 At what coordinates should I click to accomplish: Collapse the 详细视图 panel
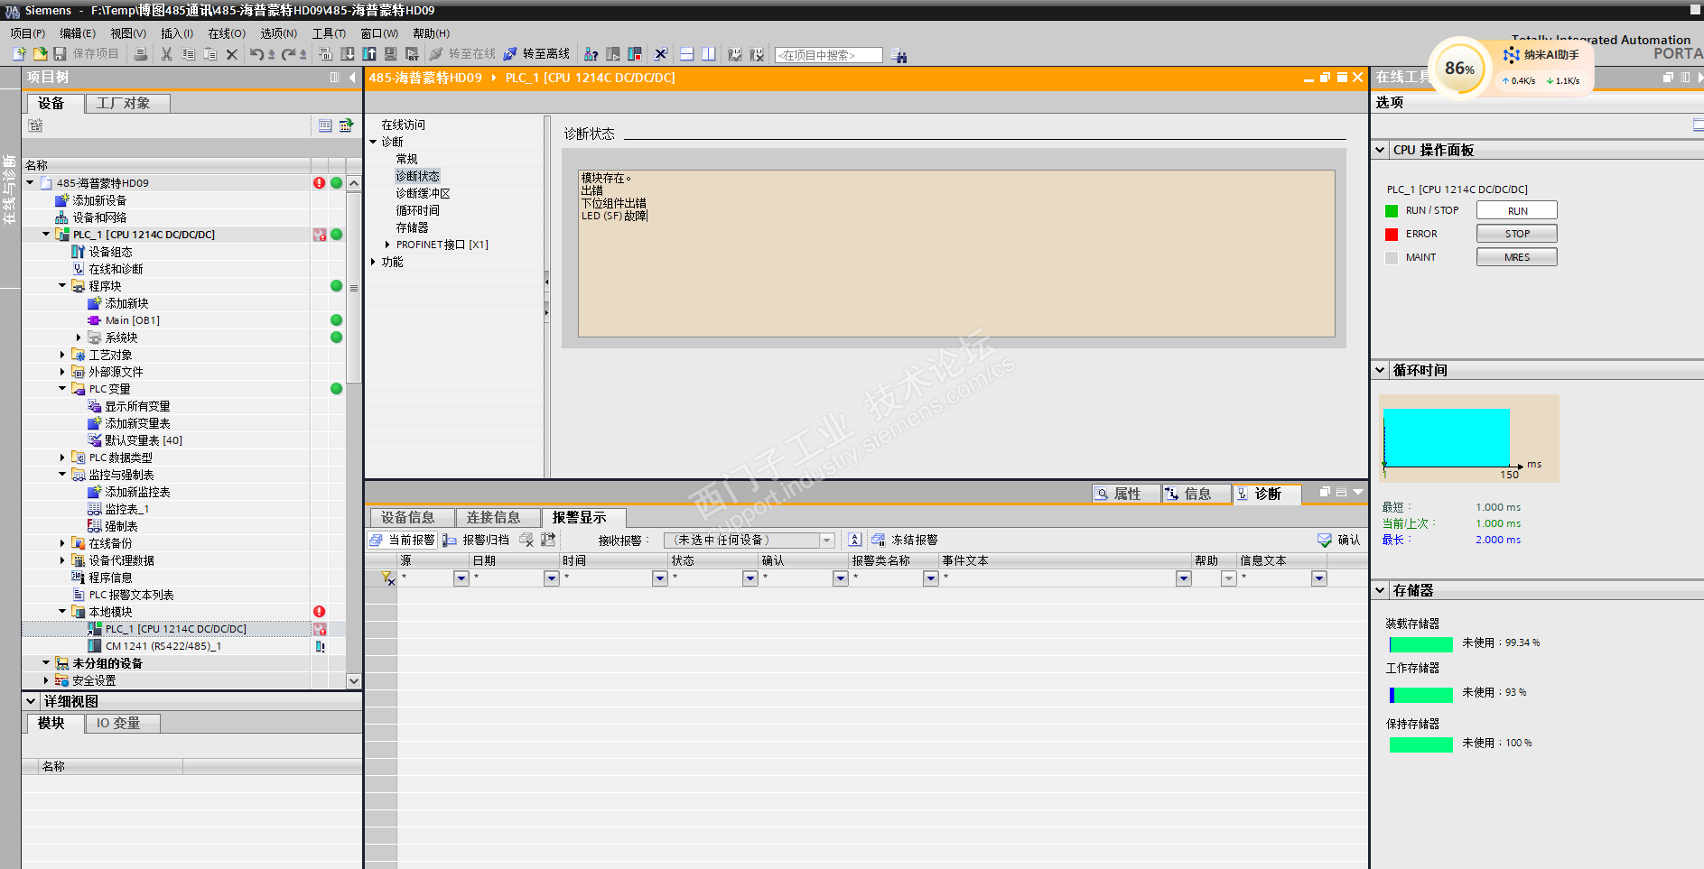(31, 701)
